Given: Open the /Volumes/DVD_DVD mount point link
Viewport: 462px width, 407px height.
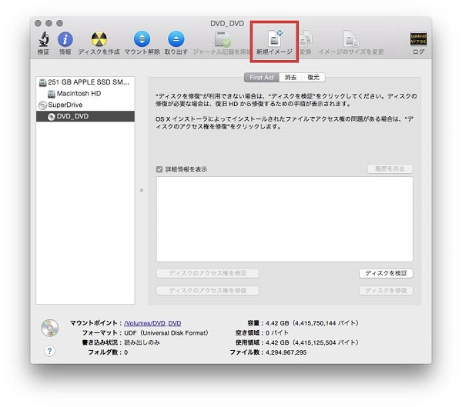Looking at the screenshot, I should 153,323.
